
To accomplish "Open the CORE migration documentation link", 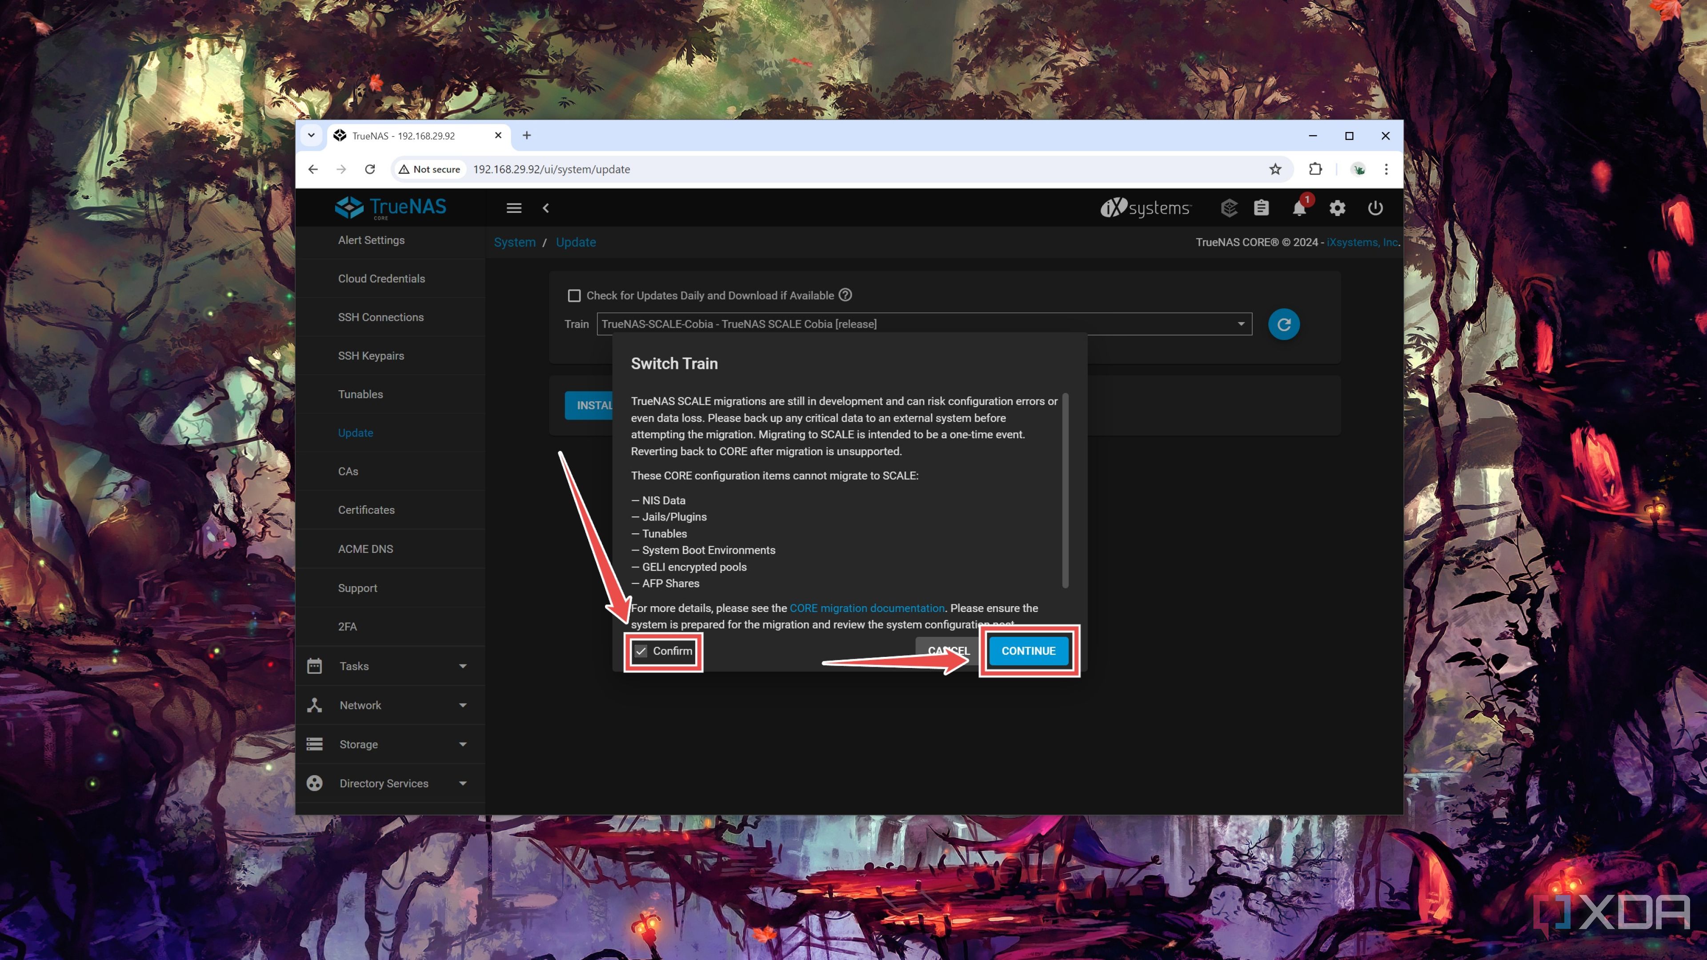I will pyautogui.click(x=867, y=608).
